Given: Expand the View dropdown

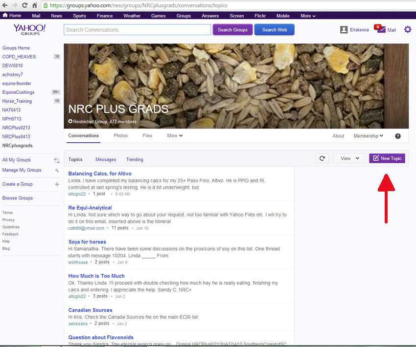Looking at the screenshot, I should [349, 158].
